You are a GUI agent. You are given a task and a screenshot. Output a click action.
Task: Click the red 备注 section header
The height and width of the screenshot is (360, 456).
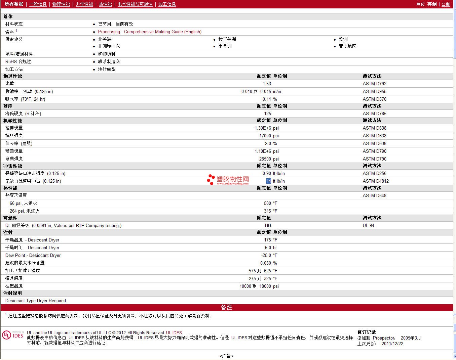tap(226, 307)
